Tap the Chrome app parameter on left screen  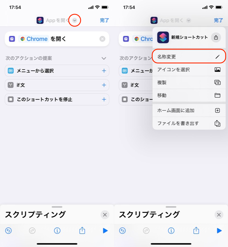pos(34,39)
